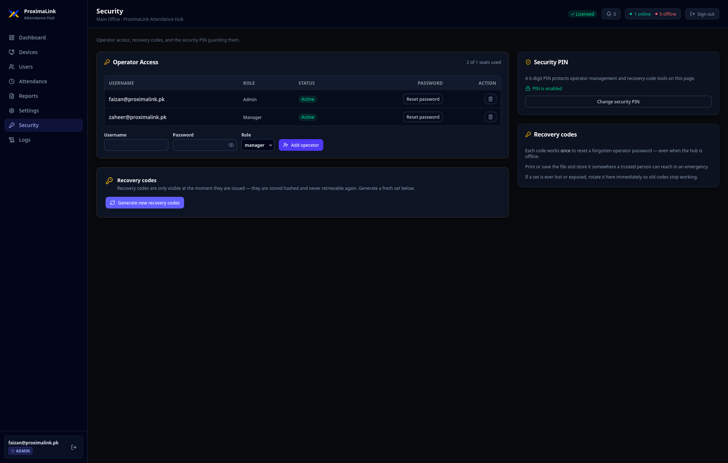Click Change security PIN button
Screen dimensions: 728x463
[x=618, y=102]
